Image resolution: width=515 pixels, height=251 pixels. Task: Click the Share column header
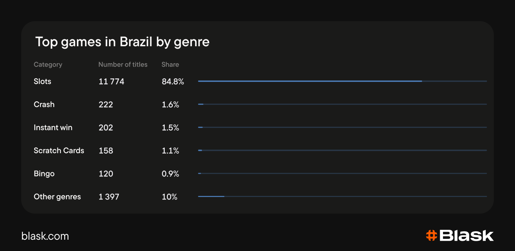tap(170, 65)
